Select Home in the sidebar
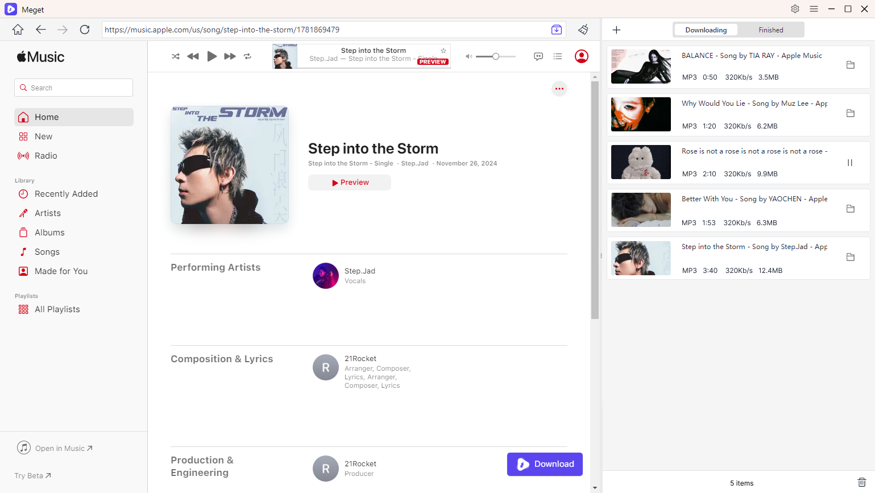The height and width of the screenshot is (493, 875). point(74,117)
